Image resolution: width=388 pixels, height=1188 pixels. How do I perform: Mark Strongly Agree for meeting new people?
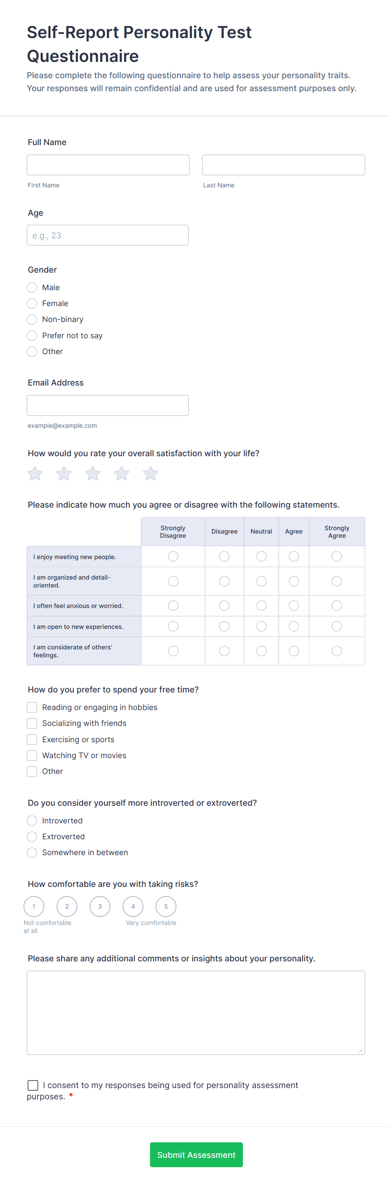pyautogui.click(x=336, y=557)
